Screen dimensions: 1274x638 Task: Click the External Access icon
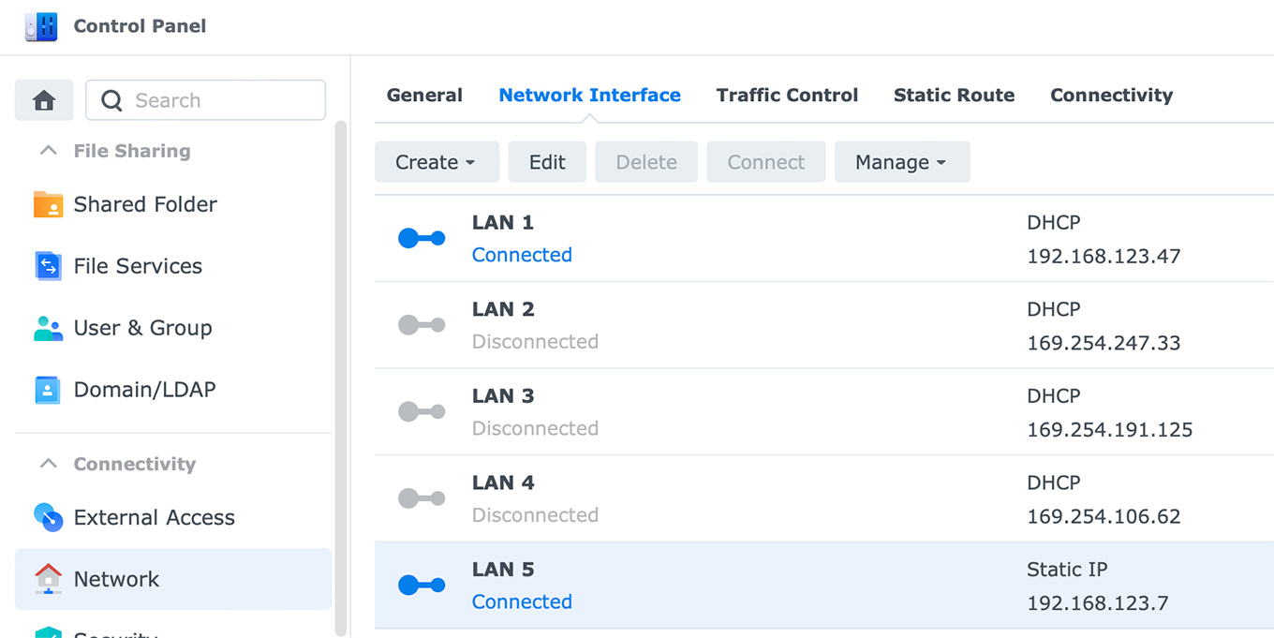click(48, 517)
